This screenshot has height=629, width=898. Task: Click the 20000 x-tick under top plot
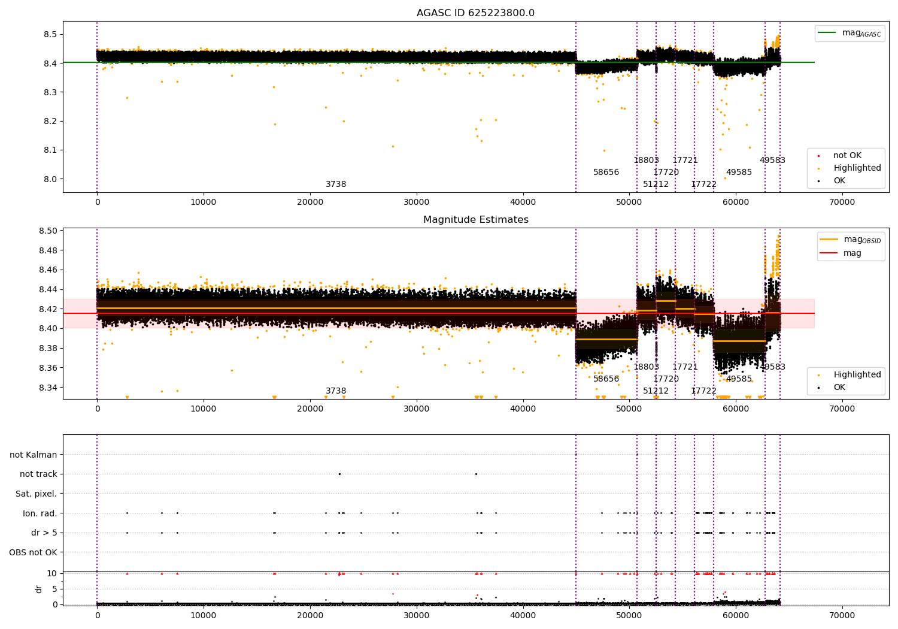click(x=310, y=202)
